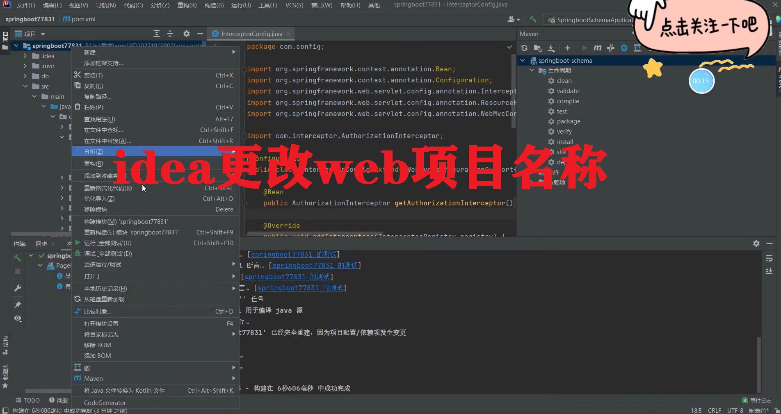Hide project panel with minus icon
Image resolution: width=781 pixels, height=414 pixels.
pyautogui.click(x=200, y=34)
